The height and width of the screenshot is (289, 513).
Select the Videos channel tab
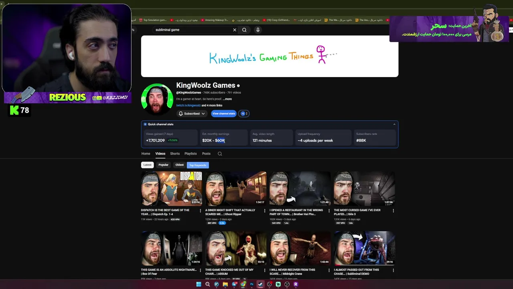pyautogui.click(x=160, y=154)
